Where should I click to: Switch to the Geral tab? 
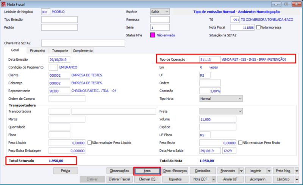(x=15, y=50)
